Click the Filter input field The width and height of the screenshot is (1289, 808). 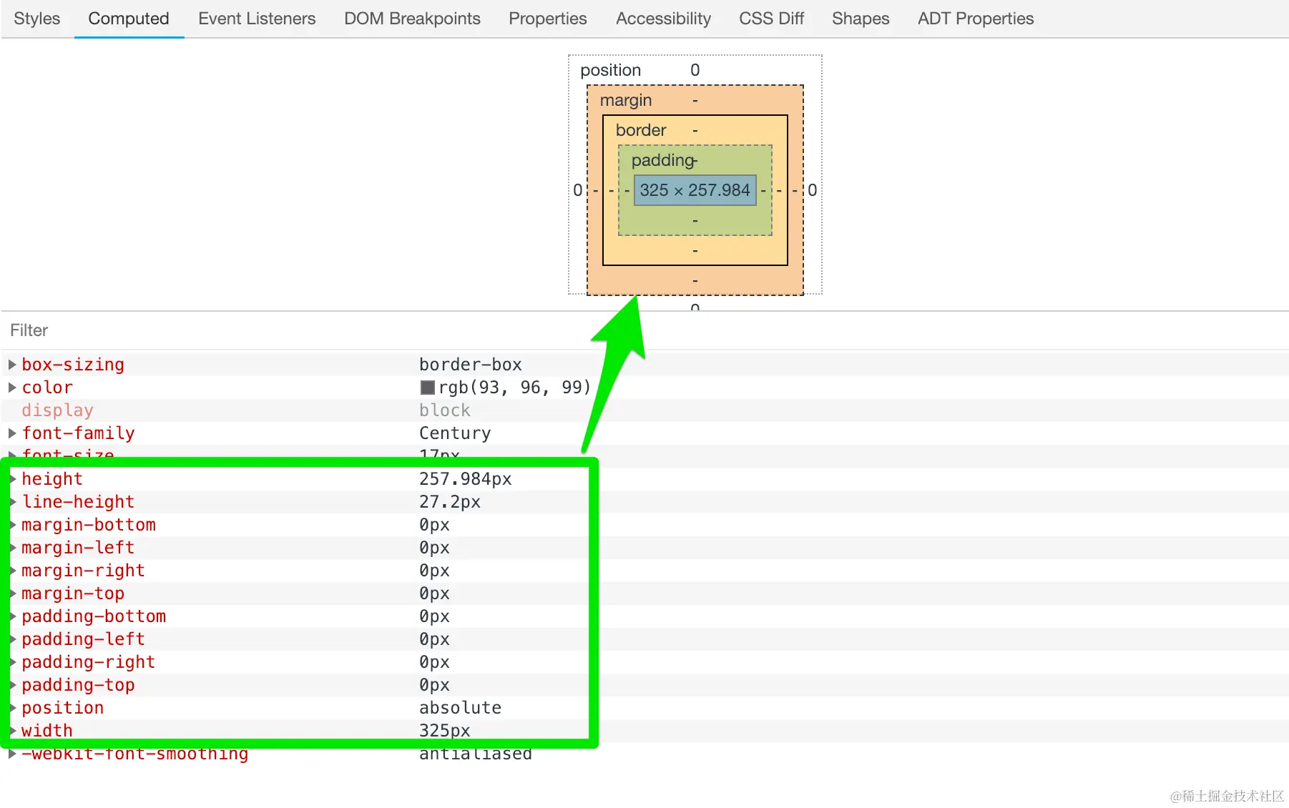(644, 330)
